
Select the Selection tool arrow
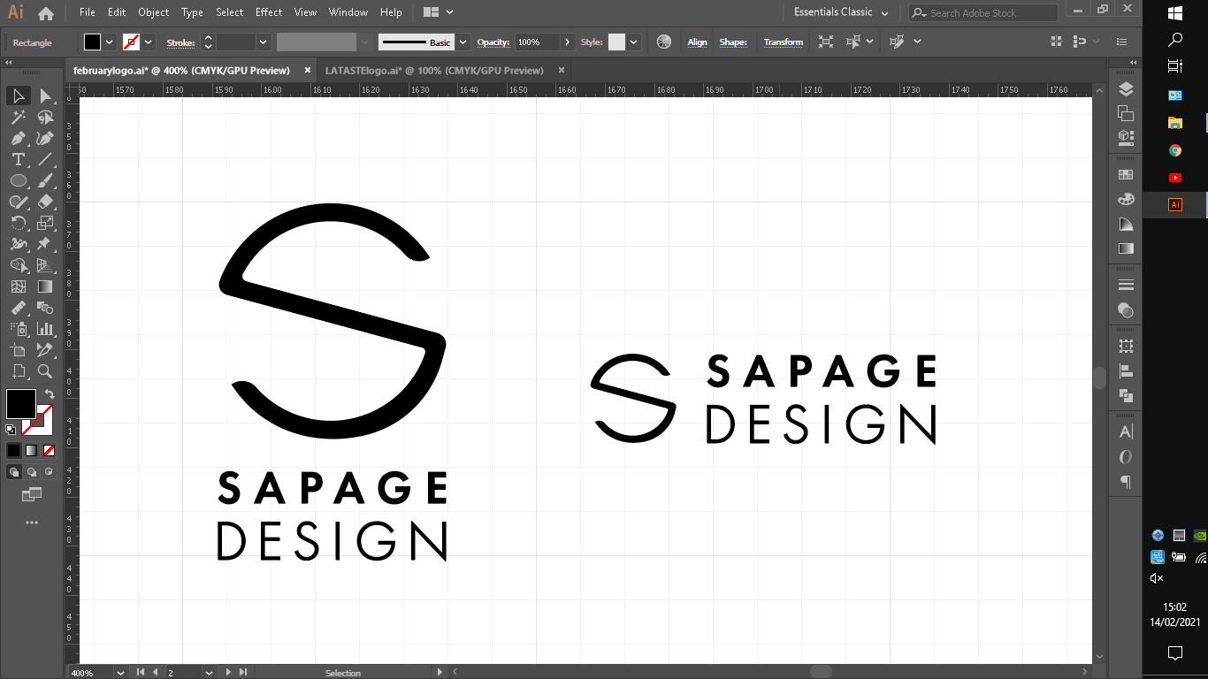[19, 95]
